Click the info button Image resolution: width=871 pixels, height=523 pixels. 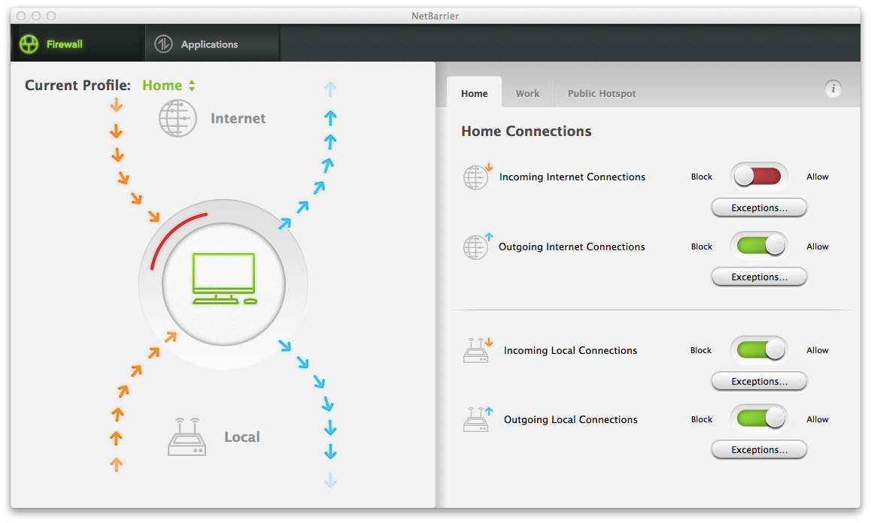[x=833, y=88]
